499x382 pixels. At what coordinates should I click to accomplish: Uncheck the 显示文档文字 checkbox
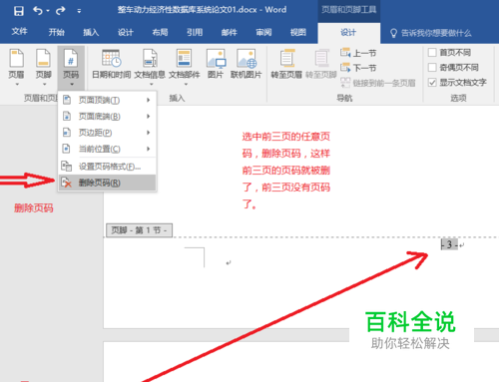click(432, 82)
